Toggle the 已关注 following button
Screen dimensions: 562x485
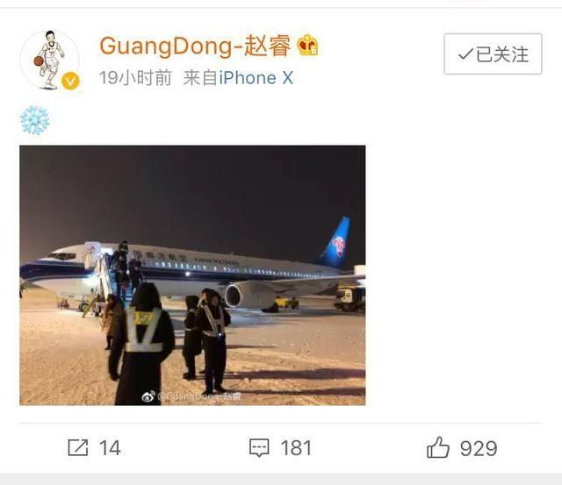pos(493,54)
